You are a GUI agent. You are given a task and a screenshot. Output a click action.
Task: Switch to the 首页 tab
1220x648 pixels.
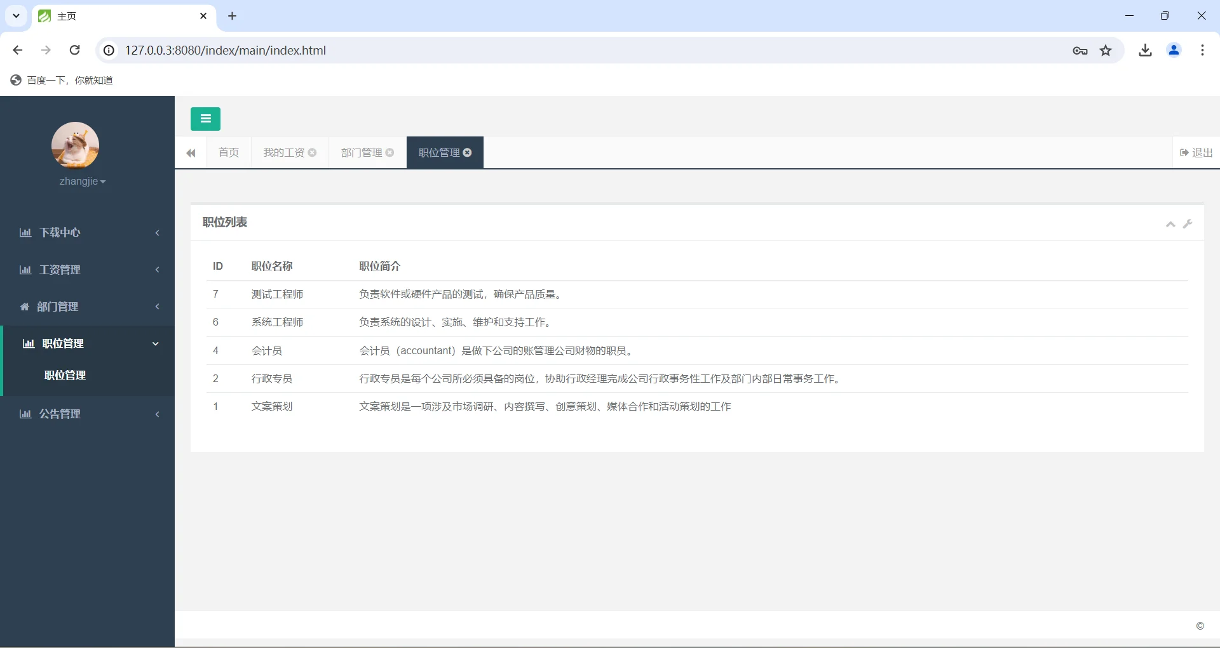pos(229,152)
